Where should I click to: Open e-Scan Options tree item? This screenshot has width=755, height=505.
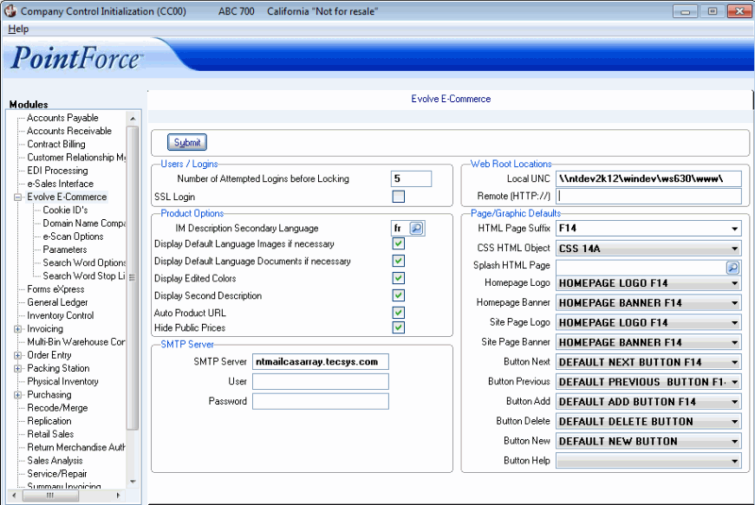click(73, 236)
